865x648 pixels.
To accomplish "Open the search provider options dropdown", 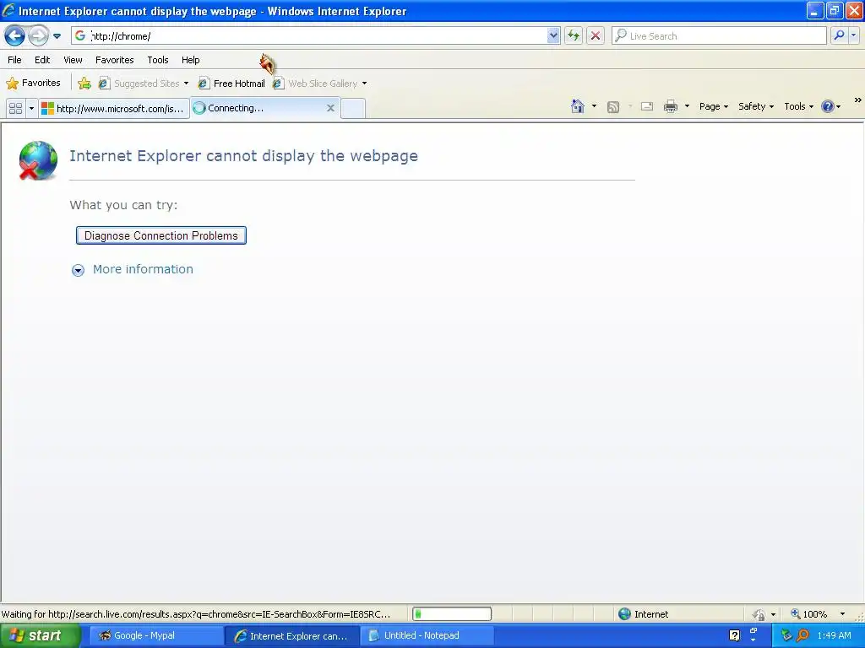I will tap(853, 35).
